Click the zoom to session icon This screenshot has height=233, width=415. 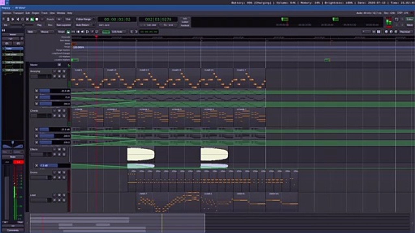(x=396, y=32)
